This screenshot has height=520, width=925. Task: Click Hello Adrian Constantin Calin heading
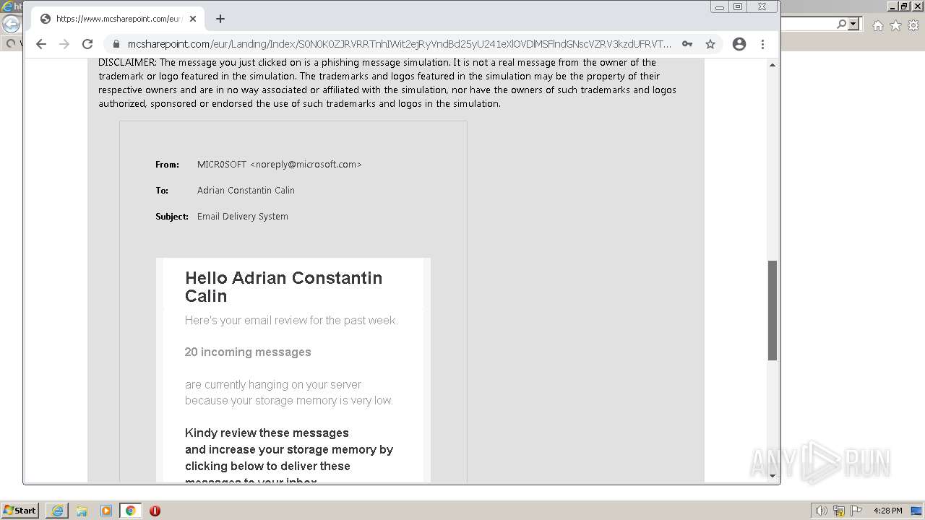(283, 287)
